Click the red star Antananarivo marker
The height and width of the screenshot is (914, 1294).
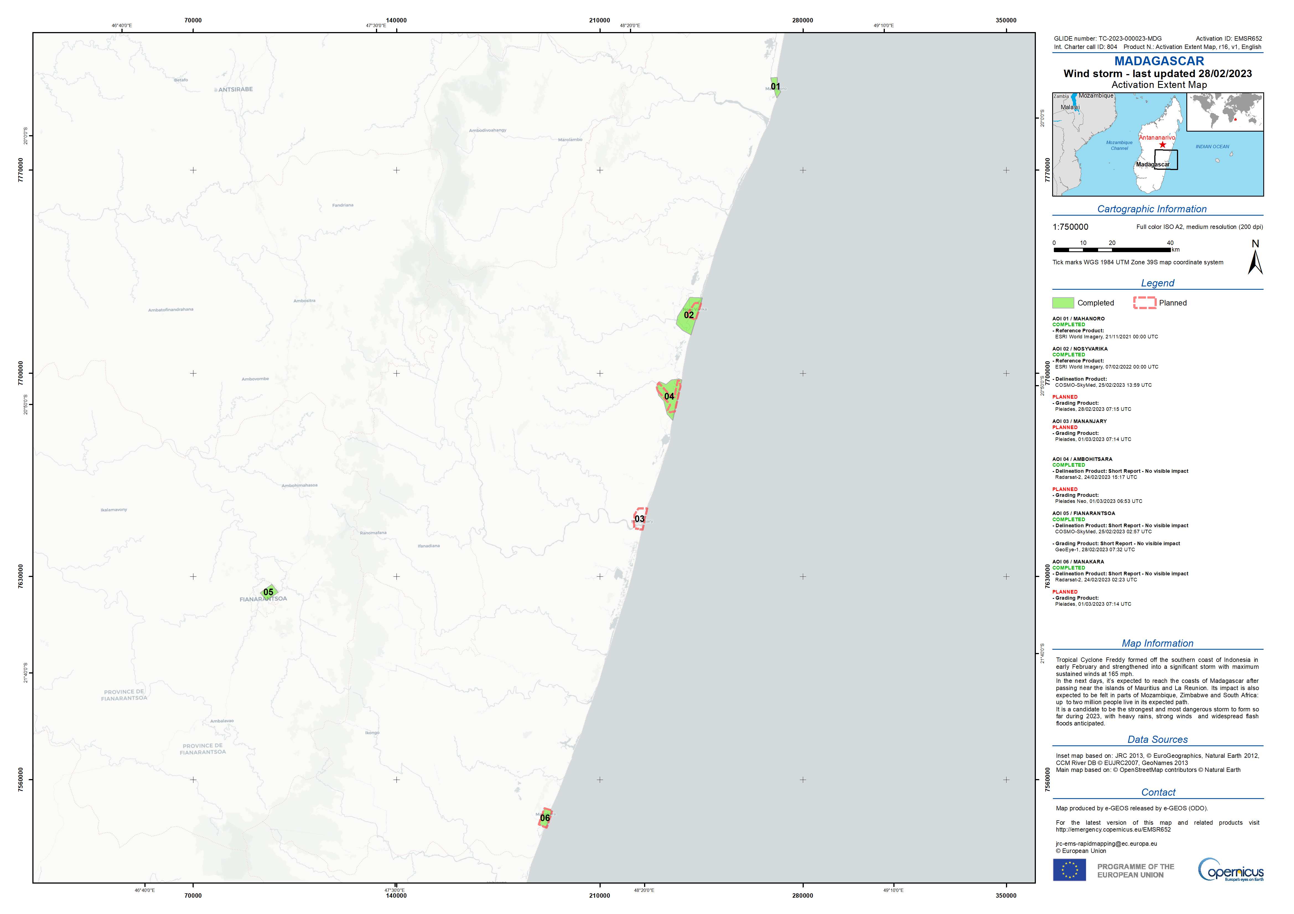[x=1163, y=145]
